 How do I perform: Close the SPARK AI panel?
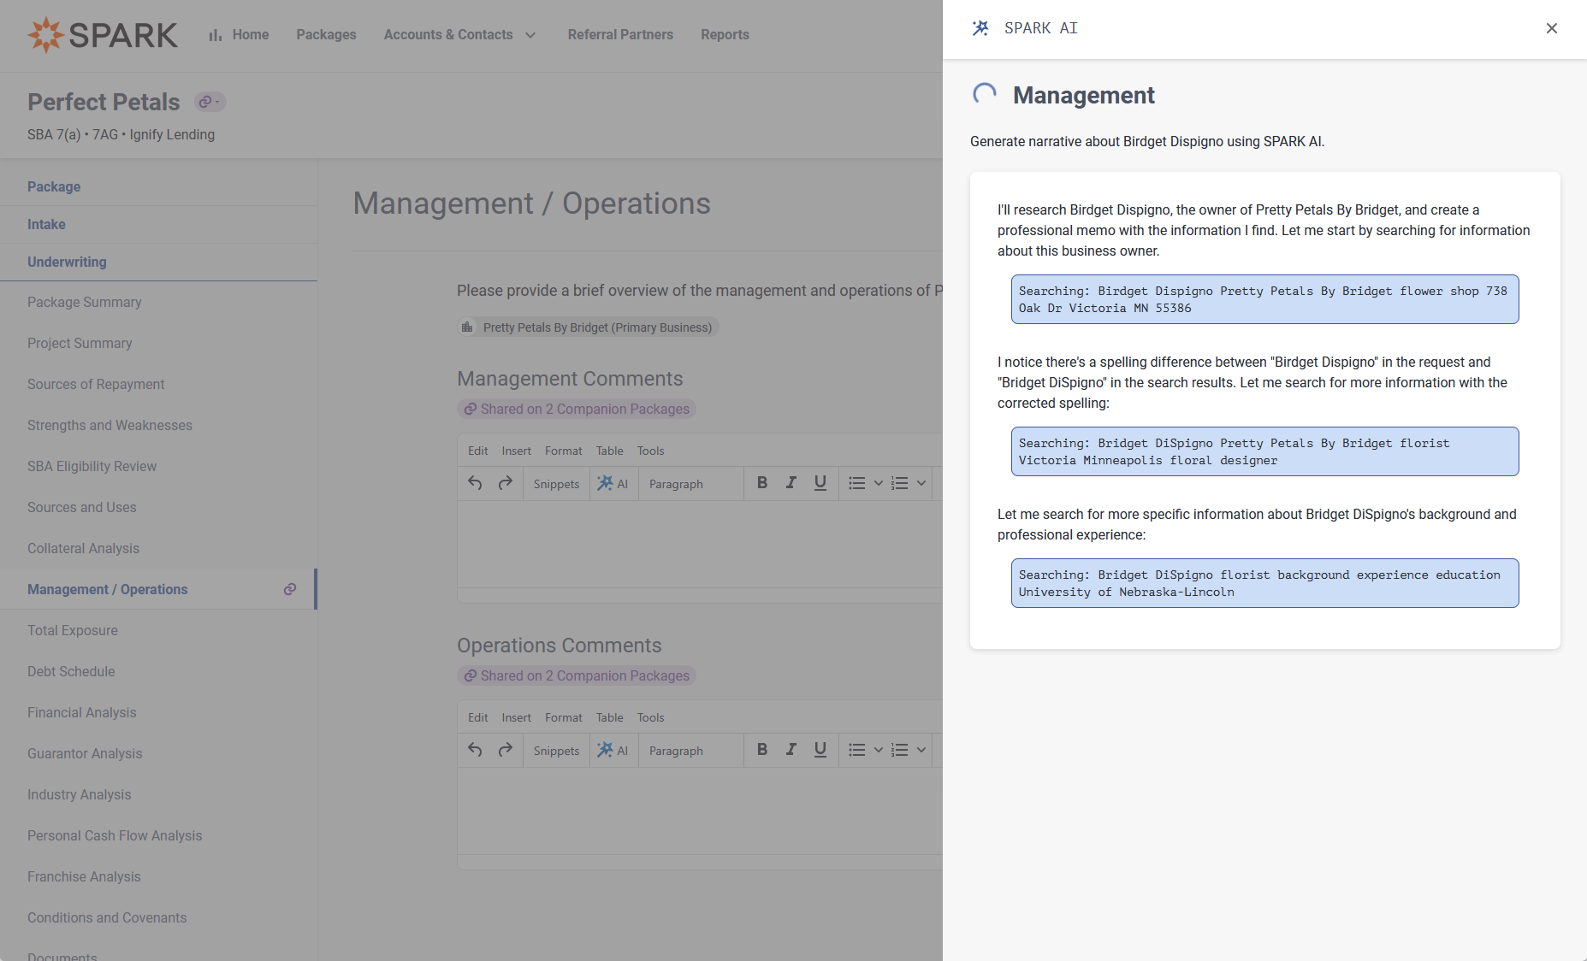[1551, 28]
